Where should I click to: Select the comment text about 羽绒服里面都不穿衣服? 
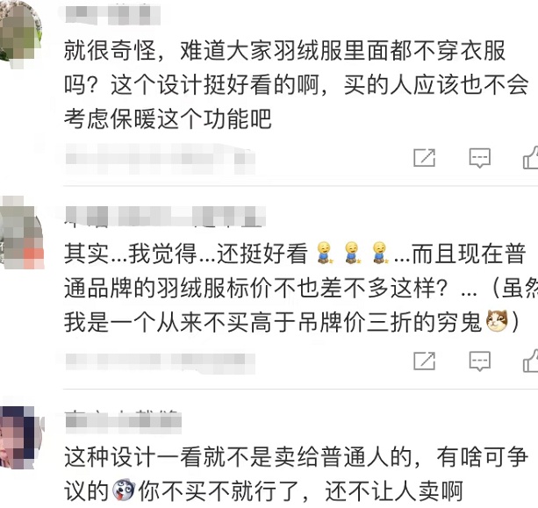296,84
